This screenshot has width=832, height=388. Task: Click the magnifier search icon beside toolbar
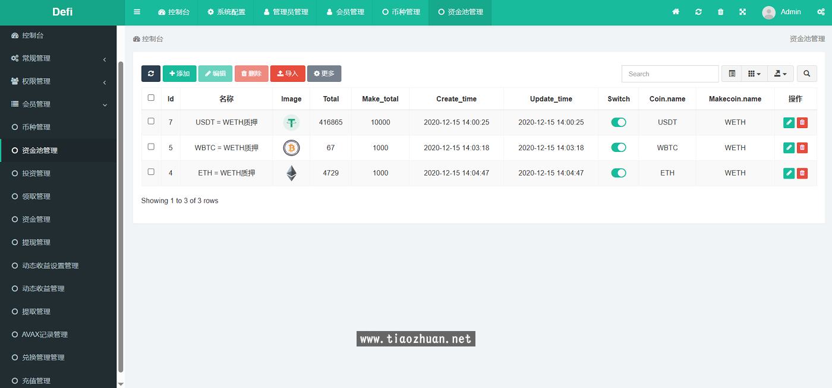[806, 74]
